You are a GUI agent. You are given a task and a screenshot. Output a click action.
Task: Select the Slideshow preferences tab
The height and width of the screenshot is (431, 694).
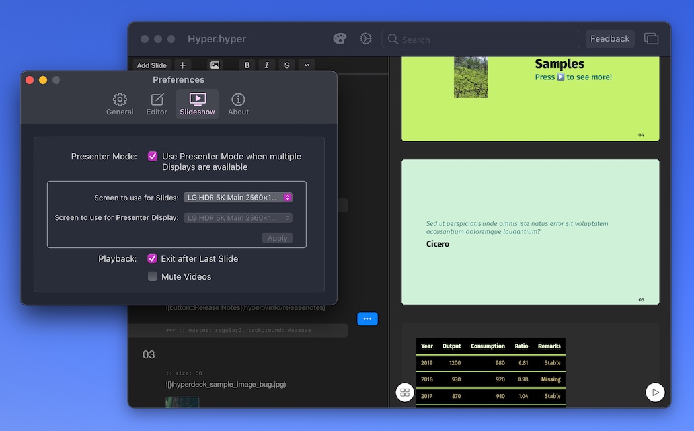pos(198,104)
